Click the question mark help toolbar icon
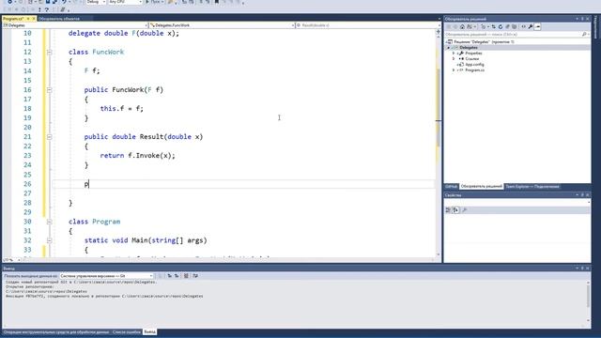The height and width of the screenshot is (338, 601). click(x=47, y=9)
